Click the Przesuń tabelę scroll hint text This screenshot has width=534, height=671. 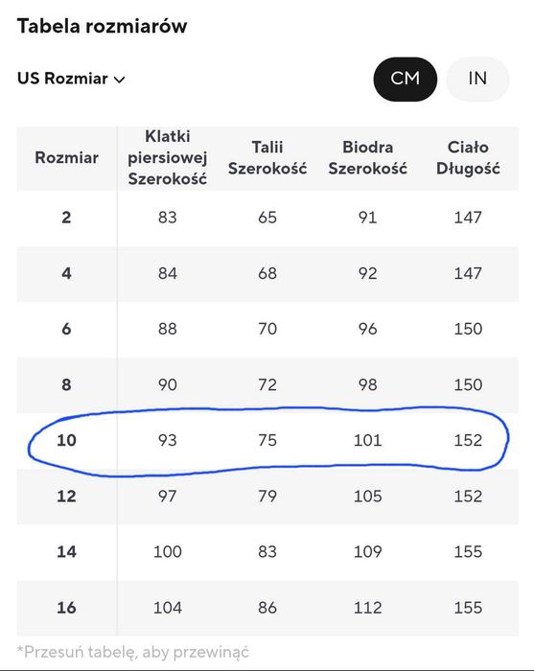pos(133,652)
